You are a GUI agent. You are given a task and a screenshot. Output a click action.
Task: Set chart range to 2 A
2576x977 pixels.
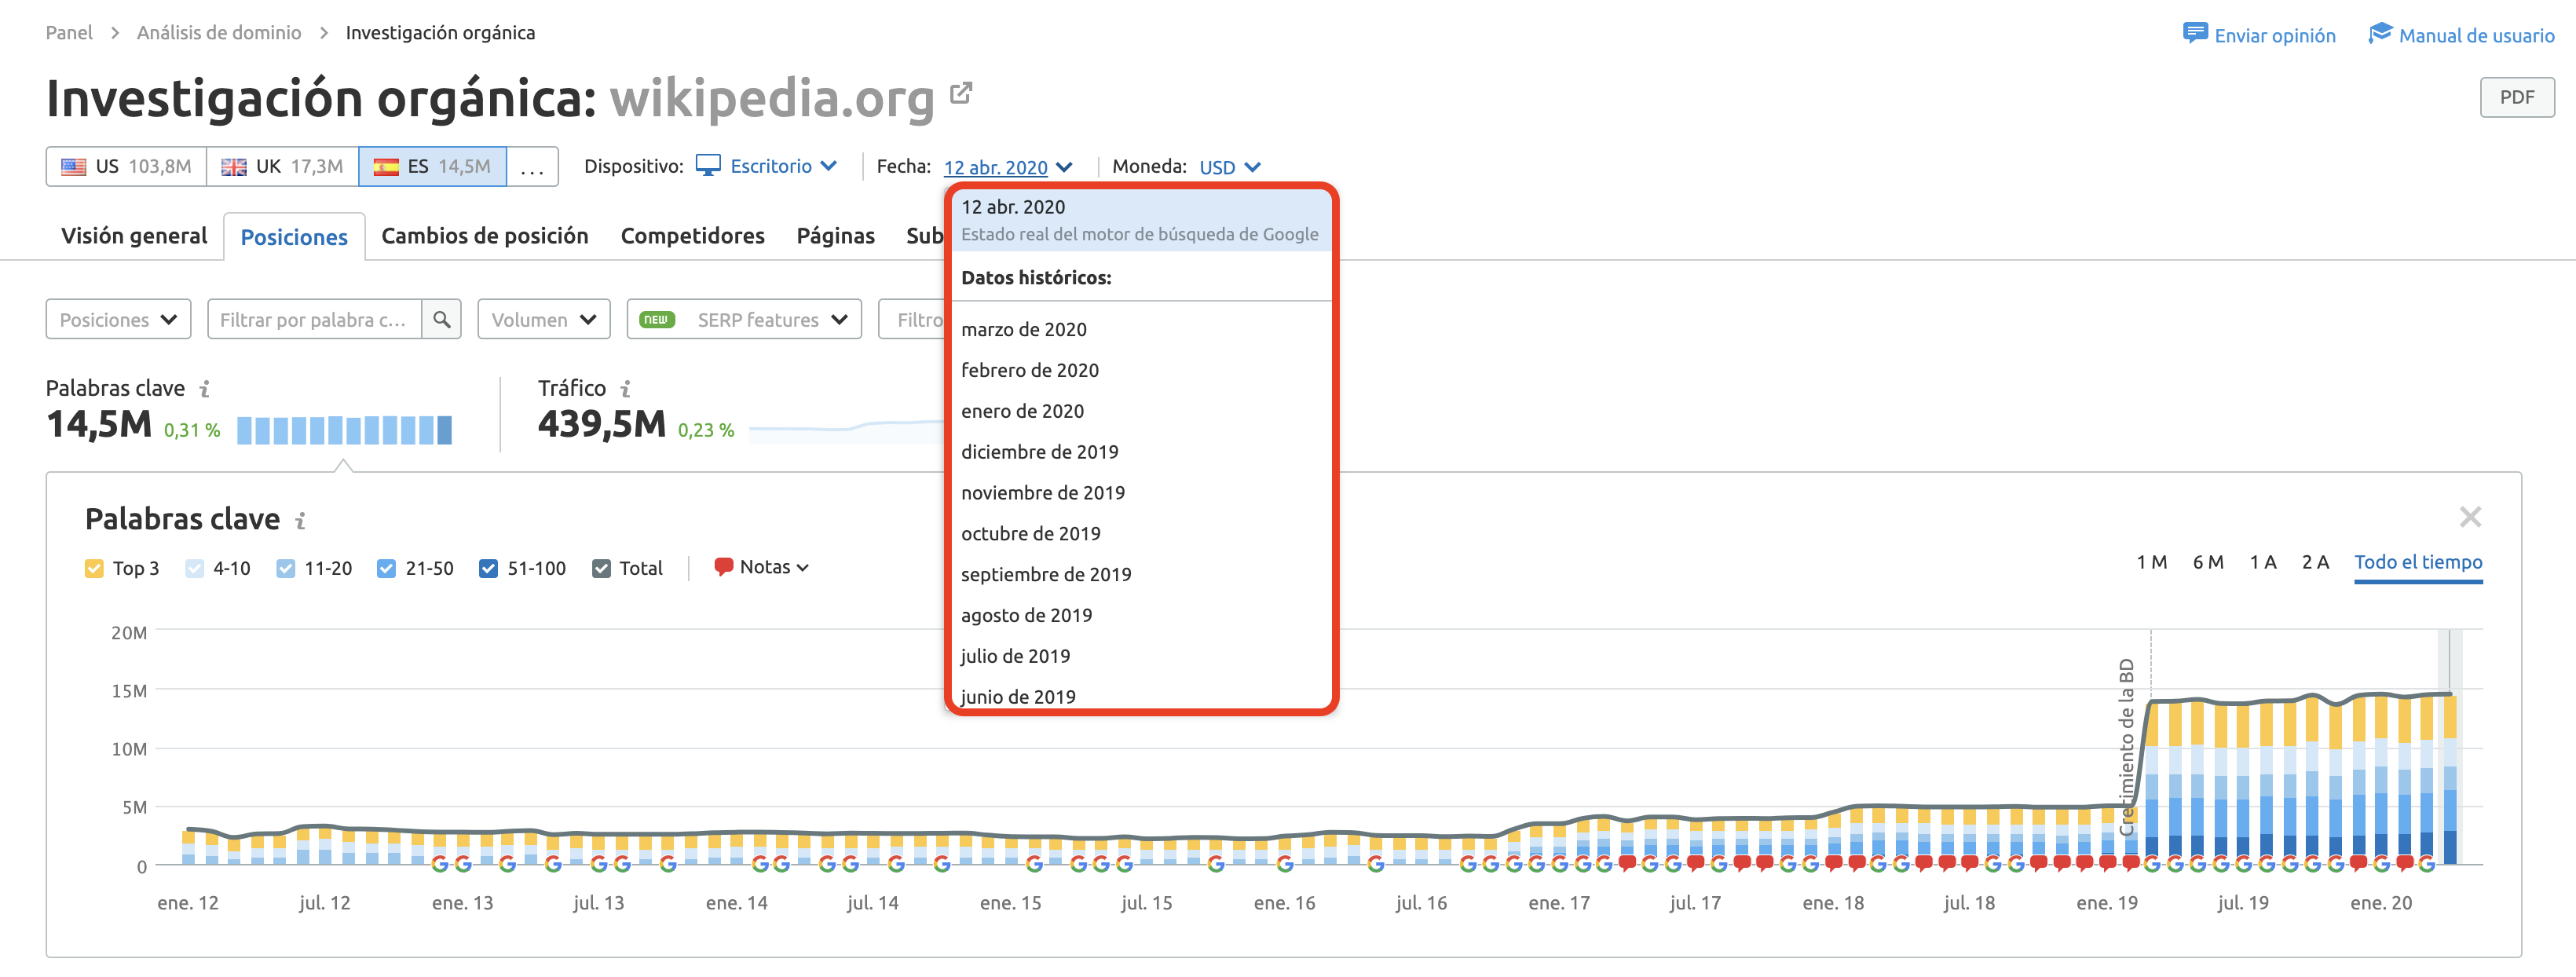coord(2315,562)
